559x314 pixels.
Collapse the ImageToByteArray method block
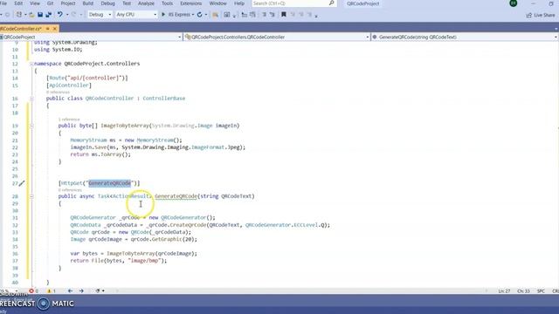pos(31,126)
